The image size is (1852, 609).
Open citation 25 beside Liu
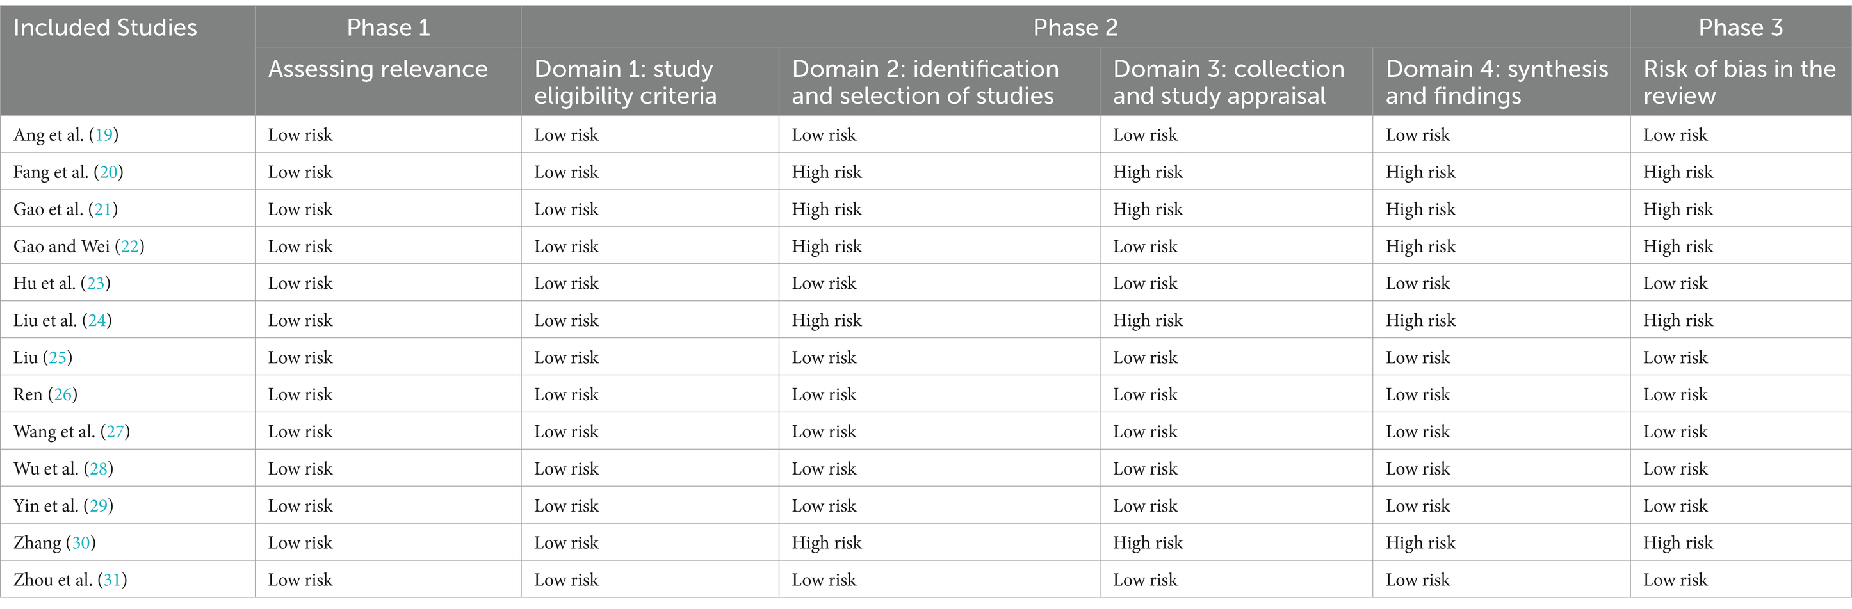point(58,358)
